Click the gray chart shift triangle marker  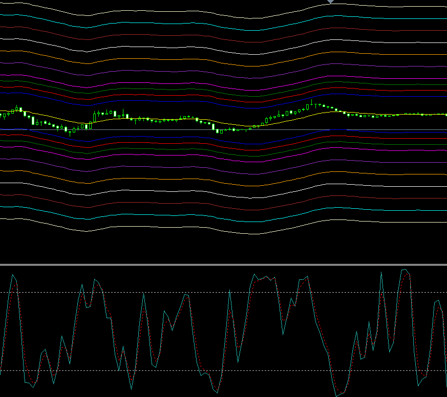pyautogui.click(x=330, y=2)
